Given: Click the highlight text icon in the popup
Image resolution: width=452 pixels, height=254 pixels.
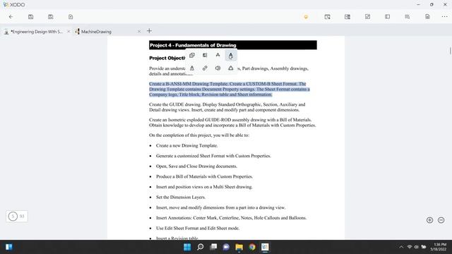Looking at the screenshot, I should click(205, 55).
